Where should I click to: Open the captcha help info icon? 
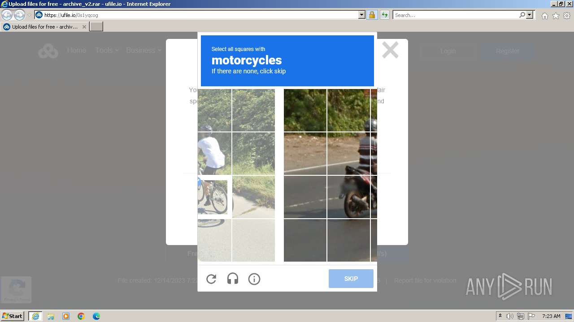tap(254, 279)
